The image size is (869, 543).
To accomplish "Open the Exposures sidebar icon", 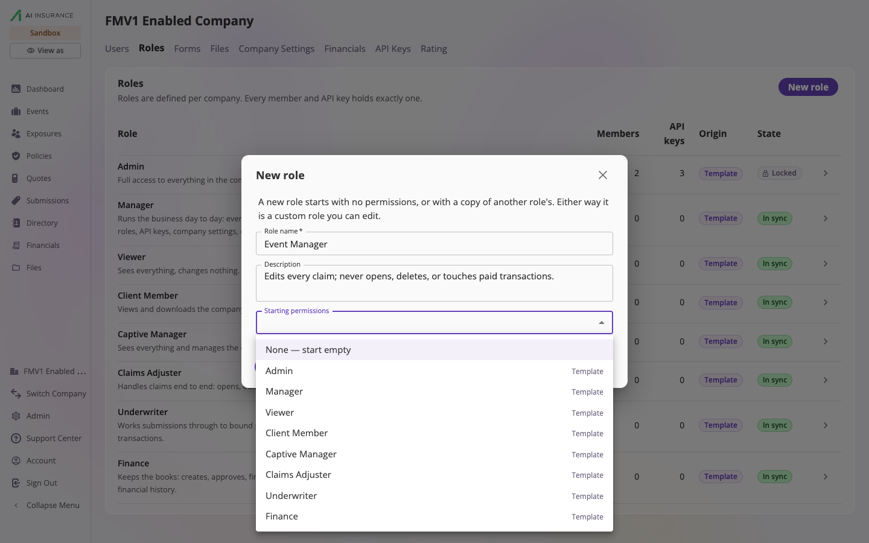I will (x=16, y=133).
